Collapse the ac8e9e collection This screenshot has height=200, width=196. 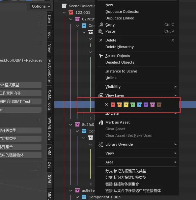tap(70, 190)
